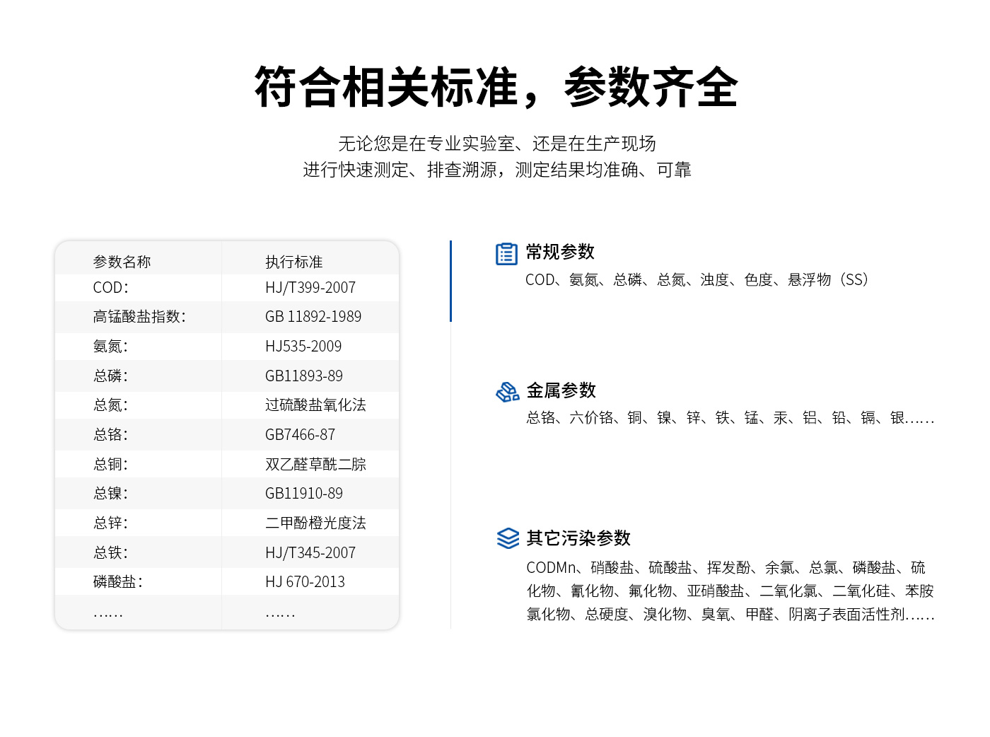Click the 常规参数 list starting with COD、氨氮
This screenshot has width=990, height=737.
click(x=697, y=280)
